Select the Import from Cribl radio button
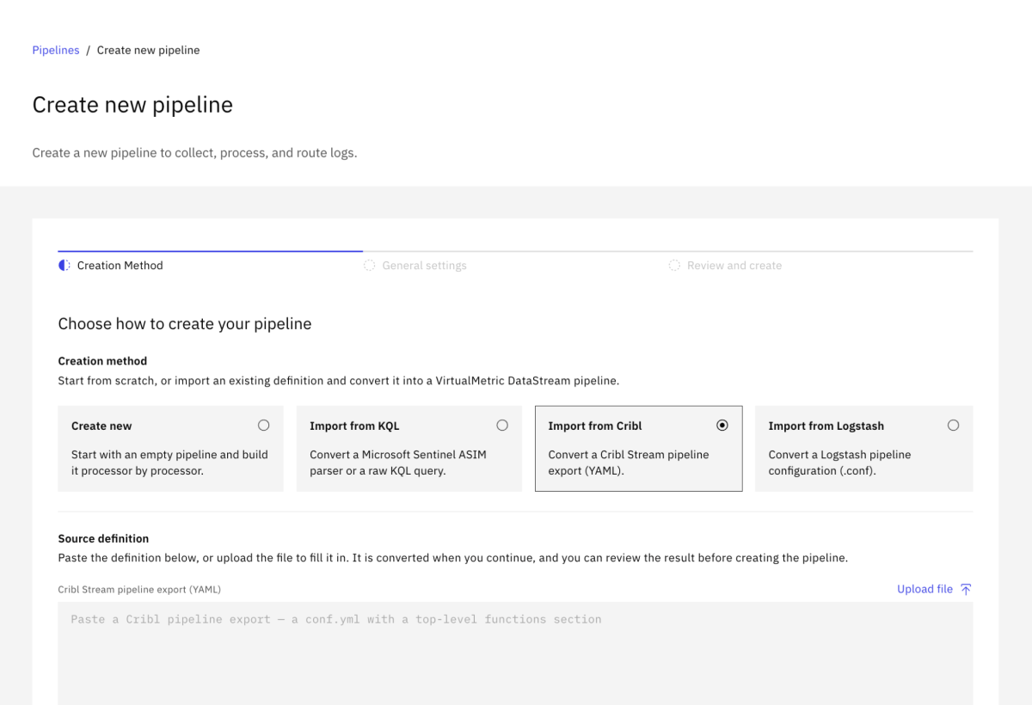The image size is (1032, 705). [x=722, y=425]
